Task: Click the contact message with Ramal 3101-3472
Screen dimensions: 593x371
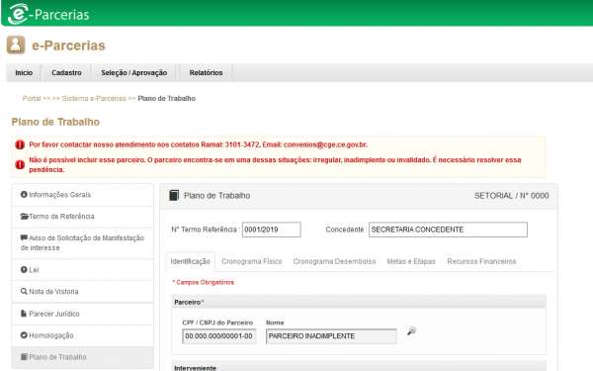Action: (x=199, y=144)
